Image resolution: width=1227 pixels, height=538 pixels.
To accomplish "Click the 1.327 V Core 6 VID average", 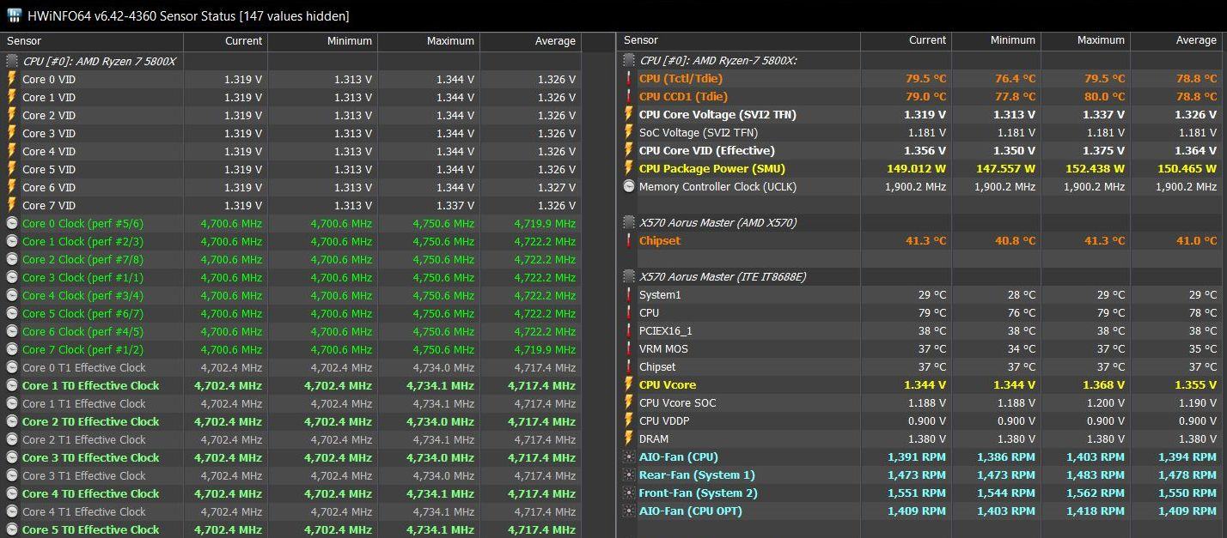I will coord(557,187).
